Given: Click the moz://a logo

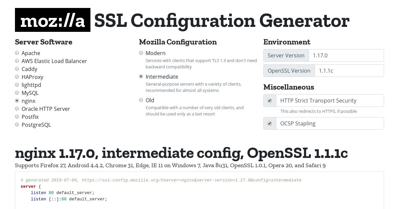Looking at the screenshot, I should click(53, 20).
